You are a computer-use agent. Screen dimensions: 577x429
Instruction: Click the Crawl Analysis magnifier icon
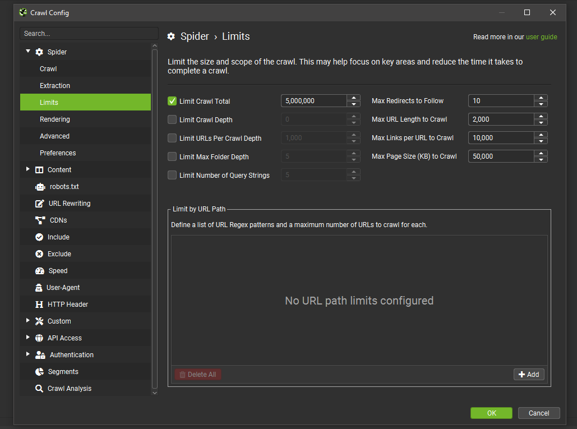(x=39, y=389)
